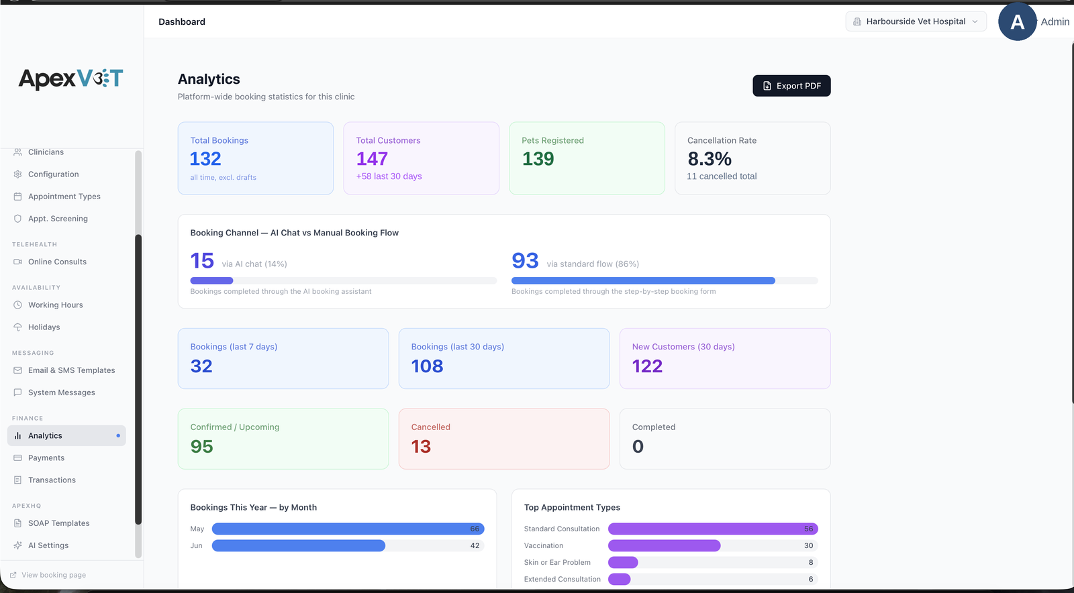Screen dimensions: 1074x593
Task: Click the "+58 last 30 days" text
Action: [x=389, y=176]
